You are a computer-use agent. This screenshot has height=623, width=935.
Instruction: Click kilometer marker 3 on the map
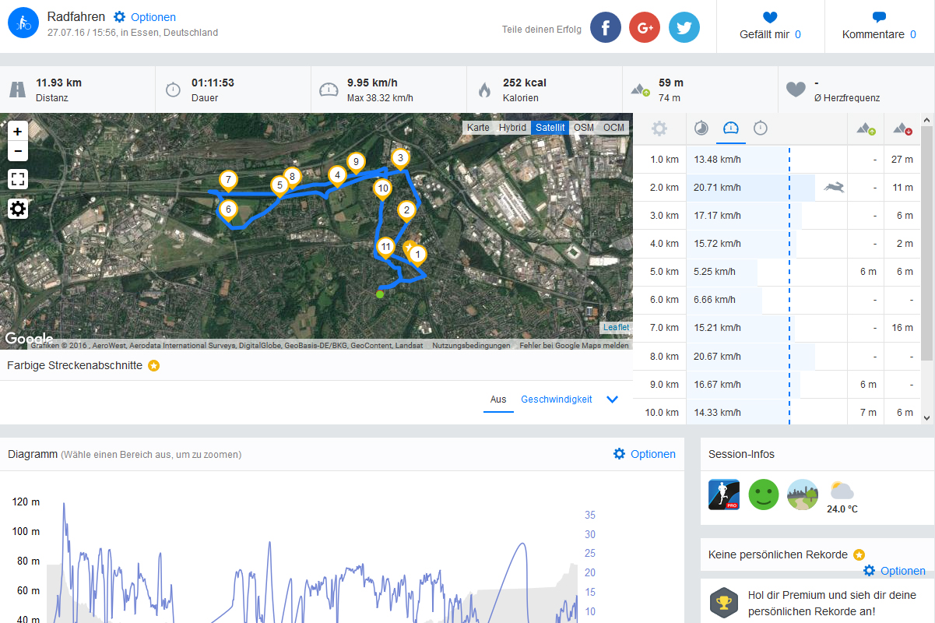(400, 160)
